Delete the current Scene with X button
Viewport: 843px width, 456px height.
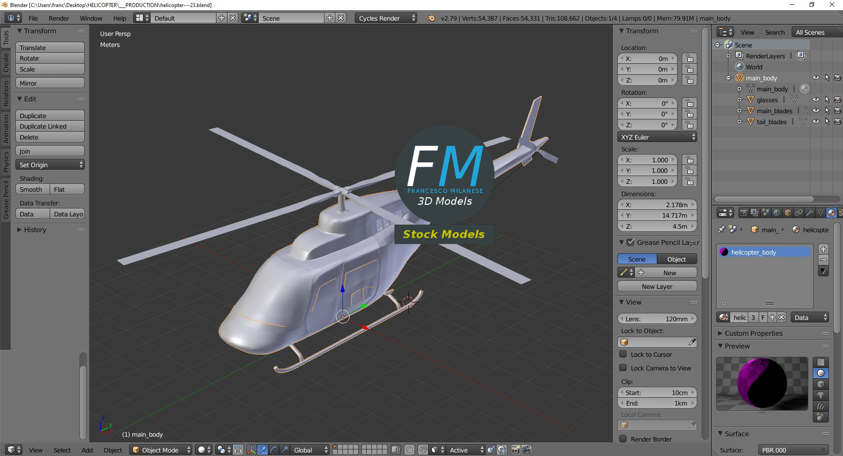341,18
